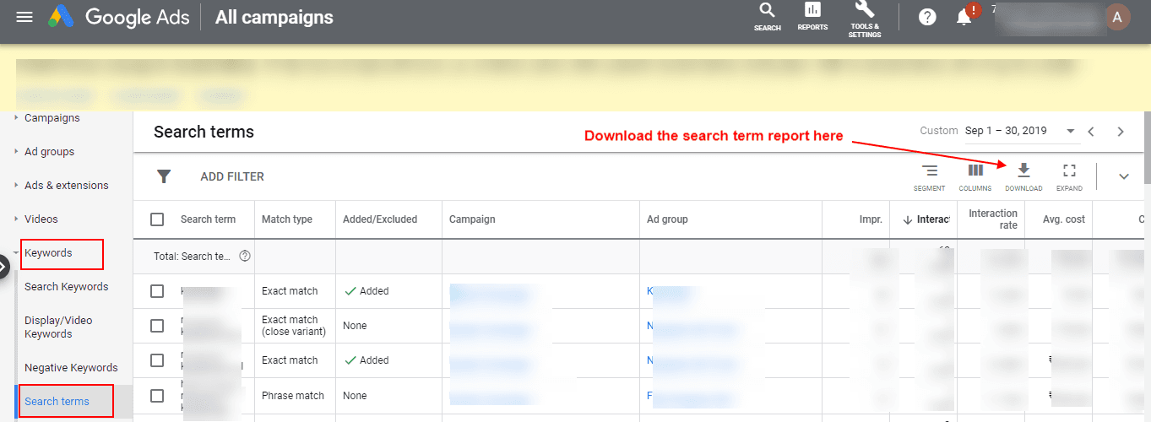Select all rows with header checkbox
Viewport: 1151px width, 422px height.
click(x=157, y=219)
